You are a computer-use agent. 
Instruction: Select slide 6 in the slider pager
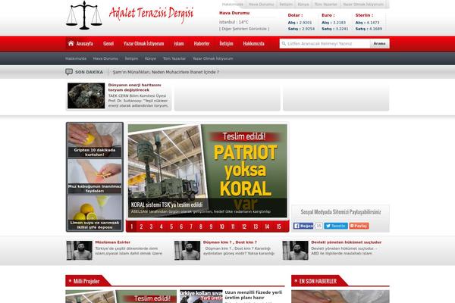tap(181, 226)
